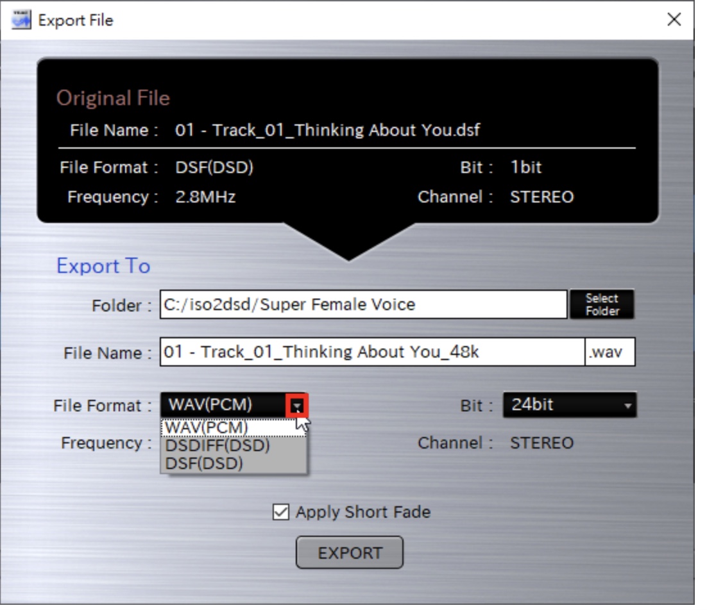Choose WAV(PCM) from the format list
Image resolution: width=707 pixels, height=610 pixels.
[234, 427]
